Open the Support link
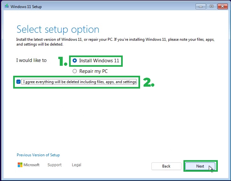Image resolution: width=231 pixels, height=181 pixels. [x=55, y=165]
